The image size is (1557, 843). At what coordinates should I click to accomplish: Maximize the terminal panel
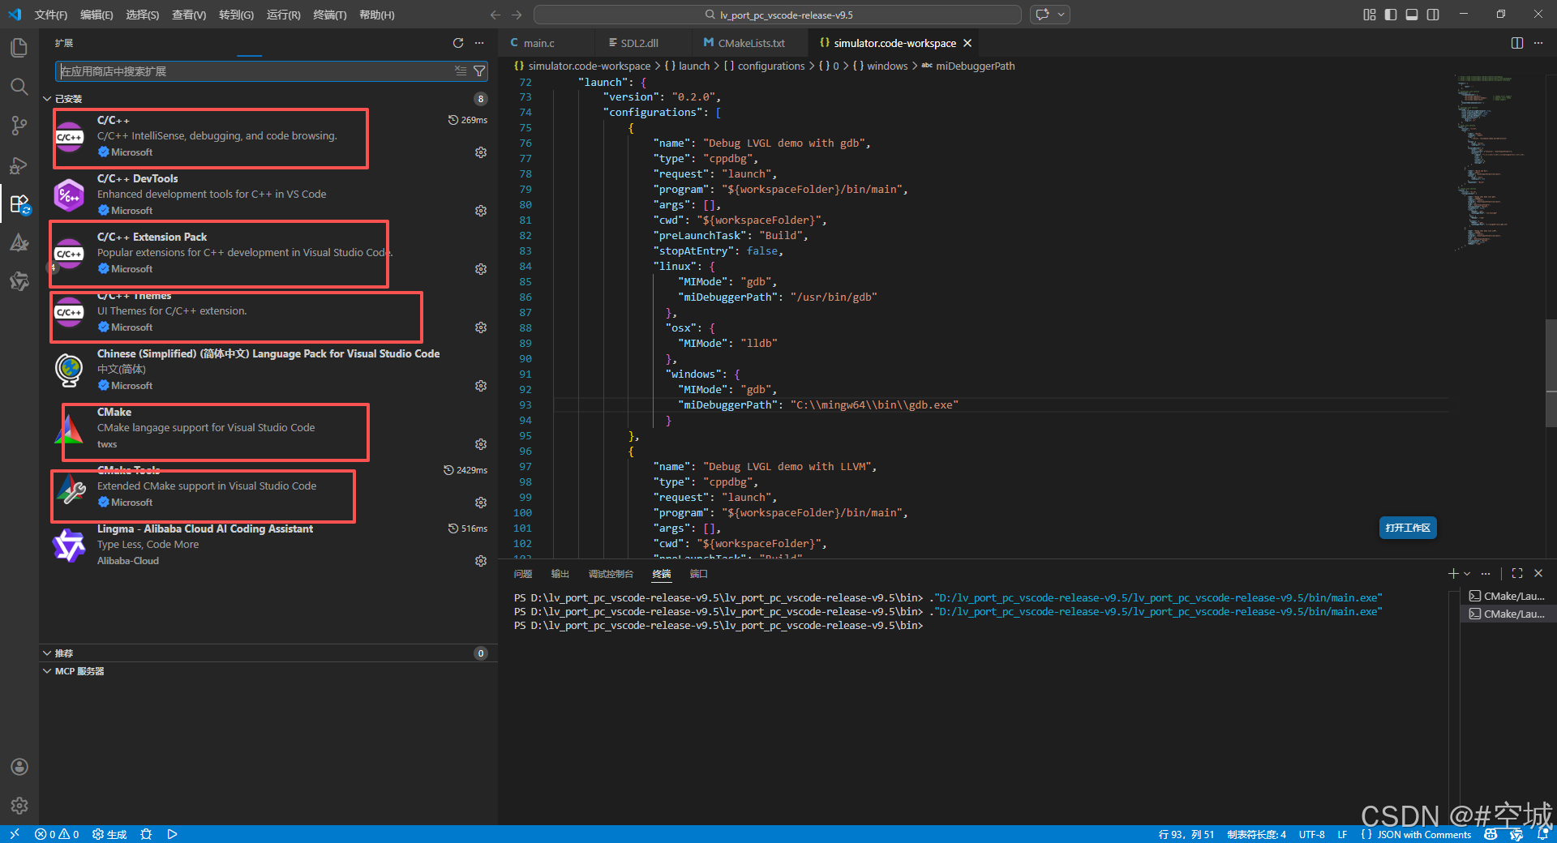point(1517,574)
